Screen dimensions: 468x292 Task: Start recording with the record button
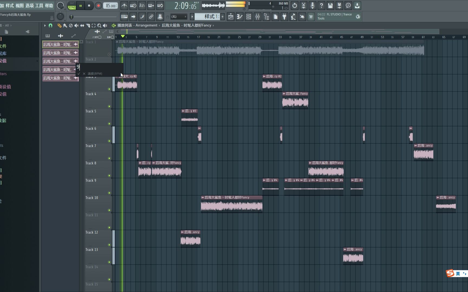(x=98, y=5)
